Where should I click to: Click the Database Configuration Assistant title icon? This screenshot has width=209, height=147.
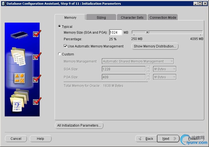tap(3, 4)
